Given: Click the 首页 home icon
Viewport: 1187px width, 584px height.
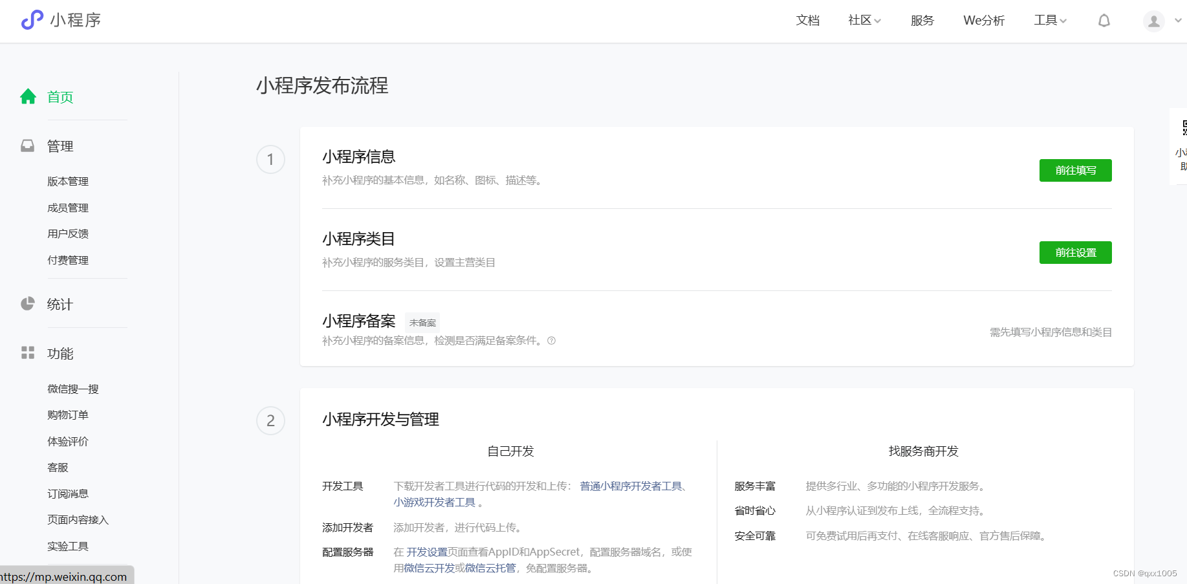Looking at the screenshot, I should pyautogui.click(x=28, y=96).
